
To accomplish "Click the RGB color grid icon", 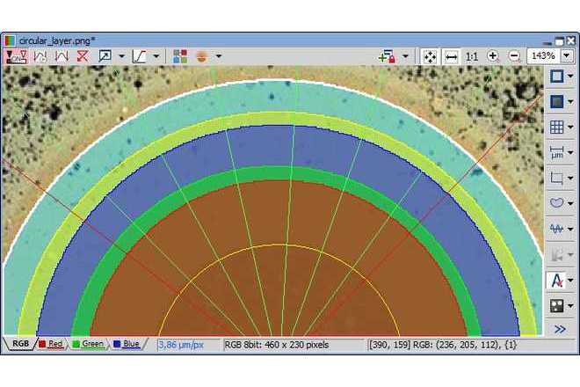I will (x=180, y=55).
